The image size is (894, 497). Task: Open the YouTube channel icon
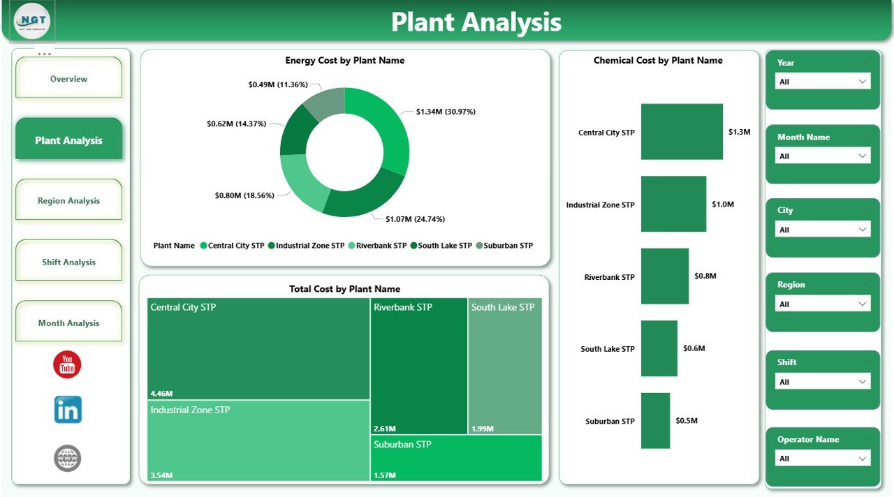[x=67, y=364]
